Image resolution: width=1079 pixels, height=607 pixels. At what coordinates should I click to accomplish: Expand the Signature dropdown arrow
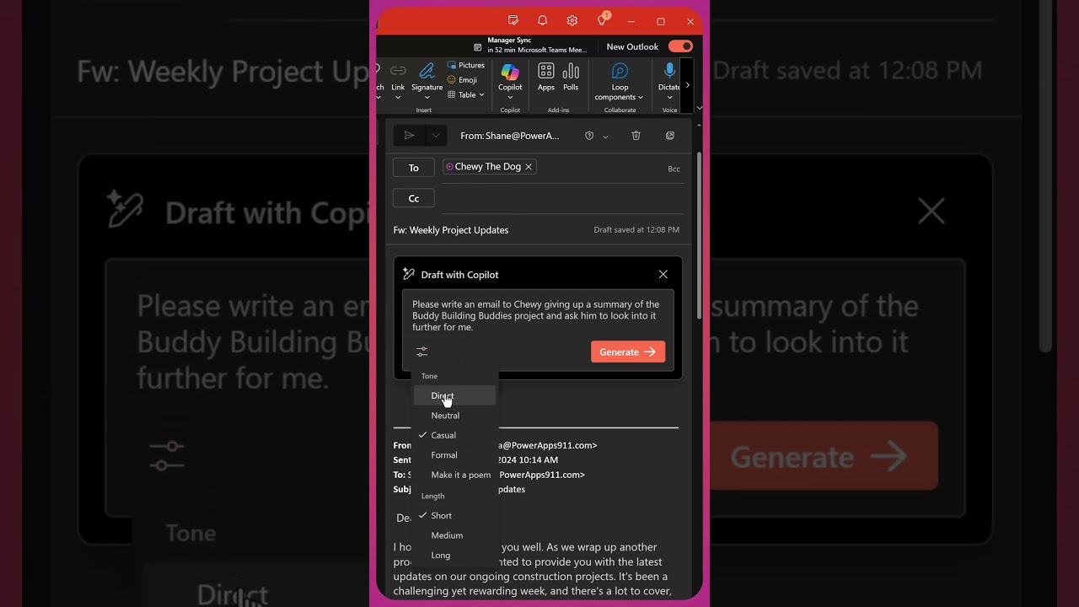[427, 98]
